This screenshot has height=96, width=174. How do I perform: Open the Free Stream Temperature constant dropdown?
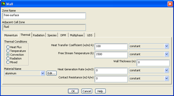click(x=149, y=54)
